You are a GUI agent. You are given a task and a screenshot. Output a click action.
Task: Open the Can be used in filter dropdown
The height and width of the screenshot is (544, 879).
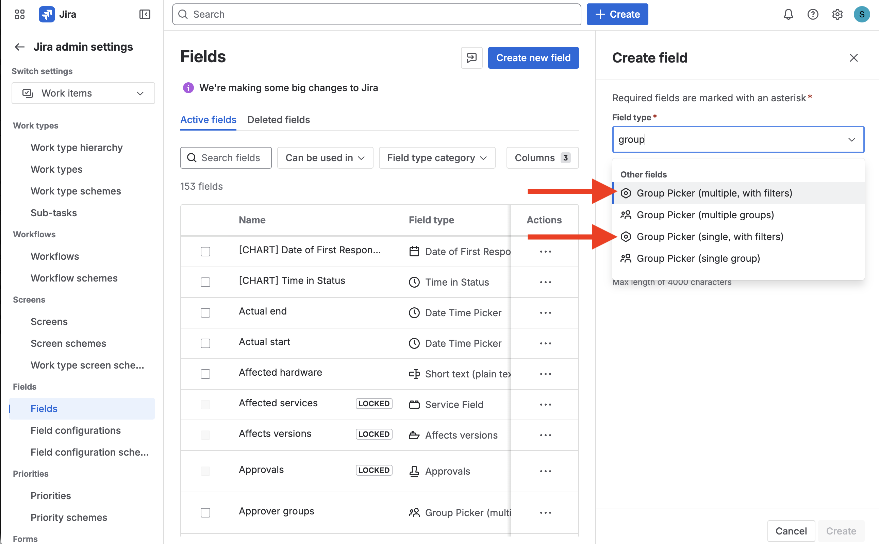(325, 157)
